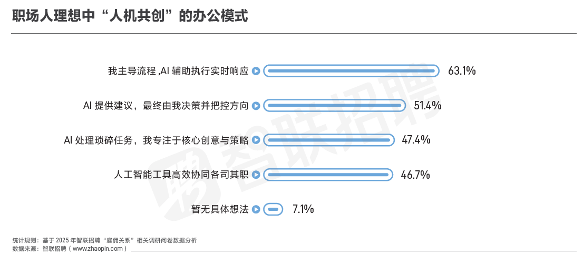Select the "我主导流程, AI 辅助执行实时响应" label
Viewport: 583px width, 265px height.
click(178, 71)
